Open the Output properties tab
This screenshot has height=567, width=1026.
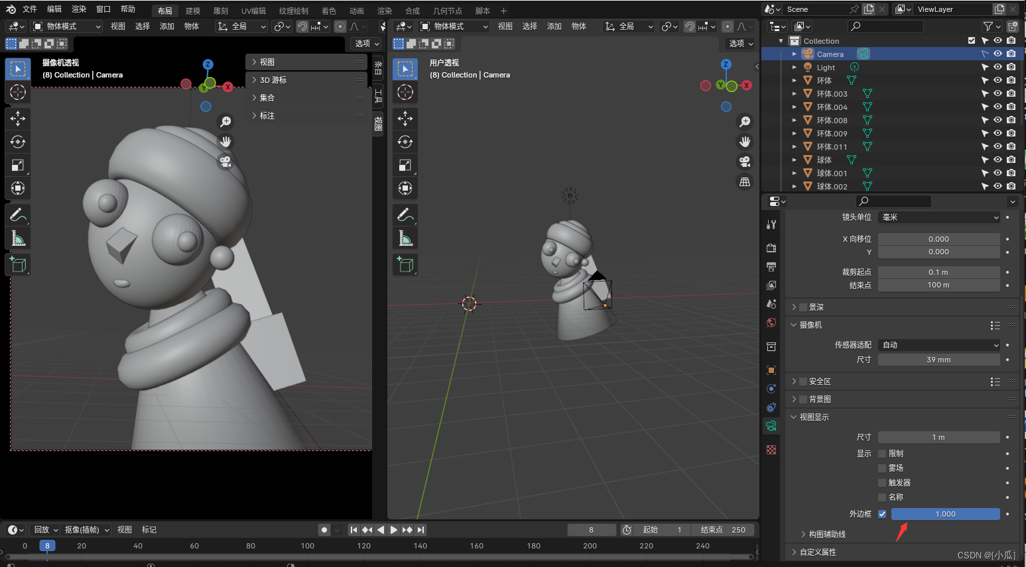771,267
